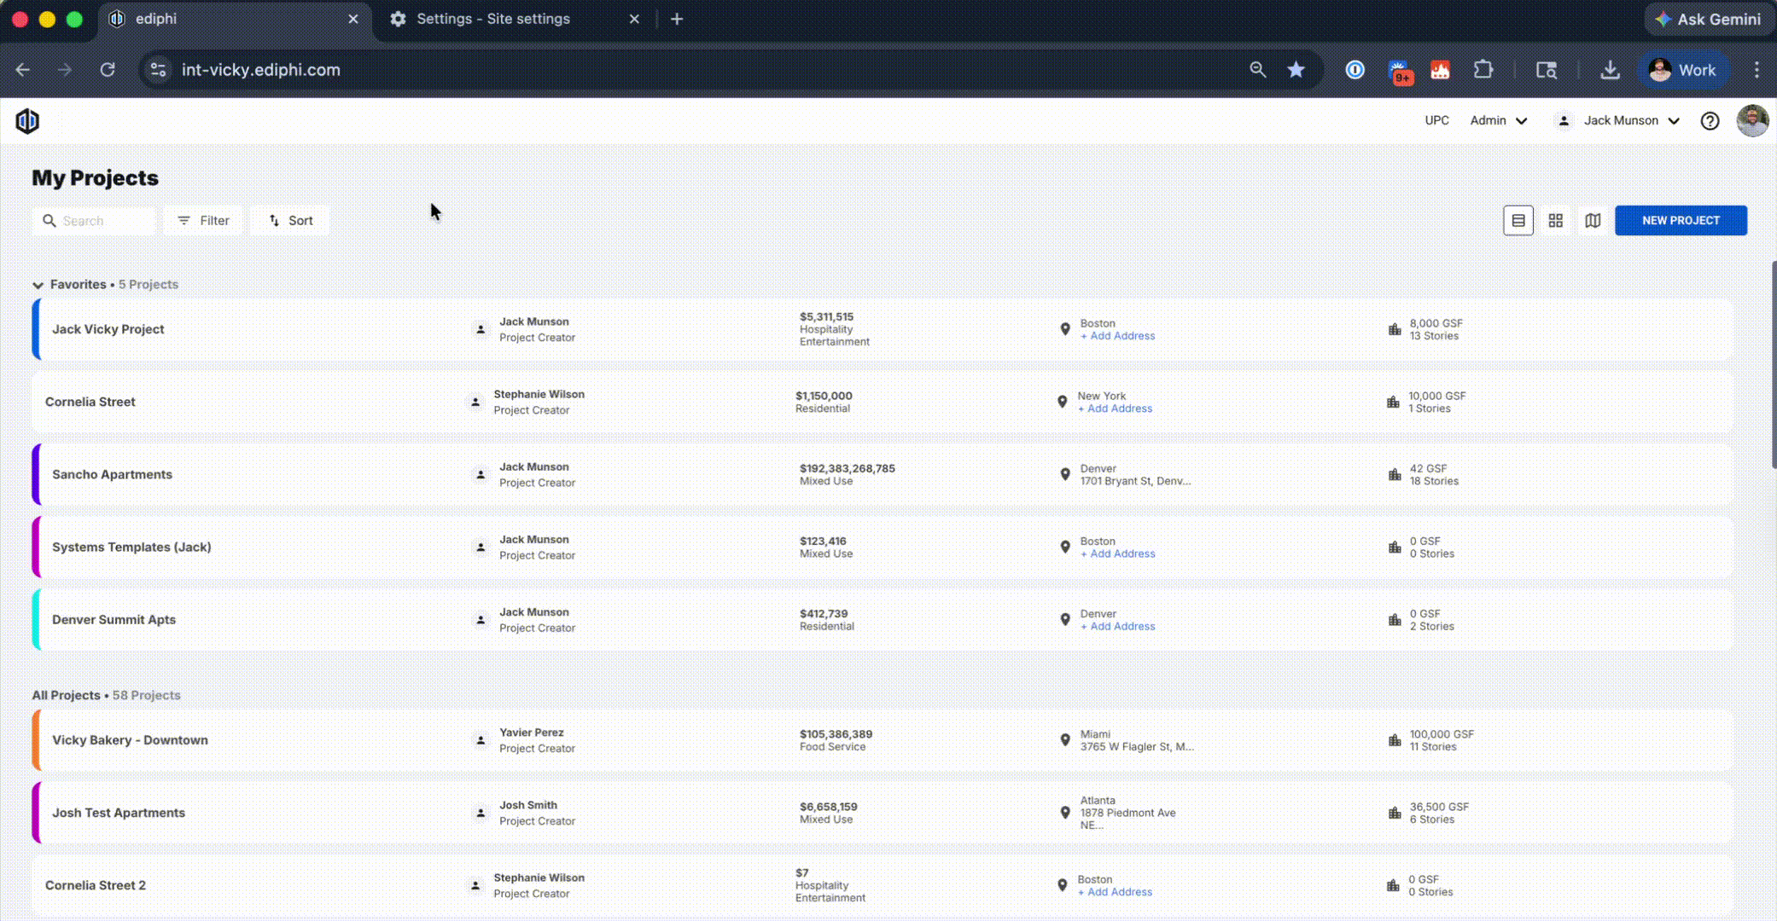Click the NEW PROJECT button
The height and width of the screenshot is (921, 1777).
pyautogui.click(x=1680, y=221)
